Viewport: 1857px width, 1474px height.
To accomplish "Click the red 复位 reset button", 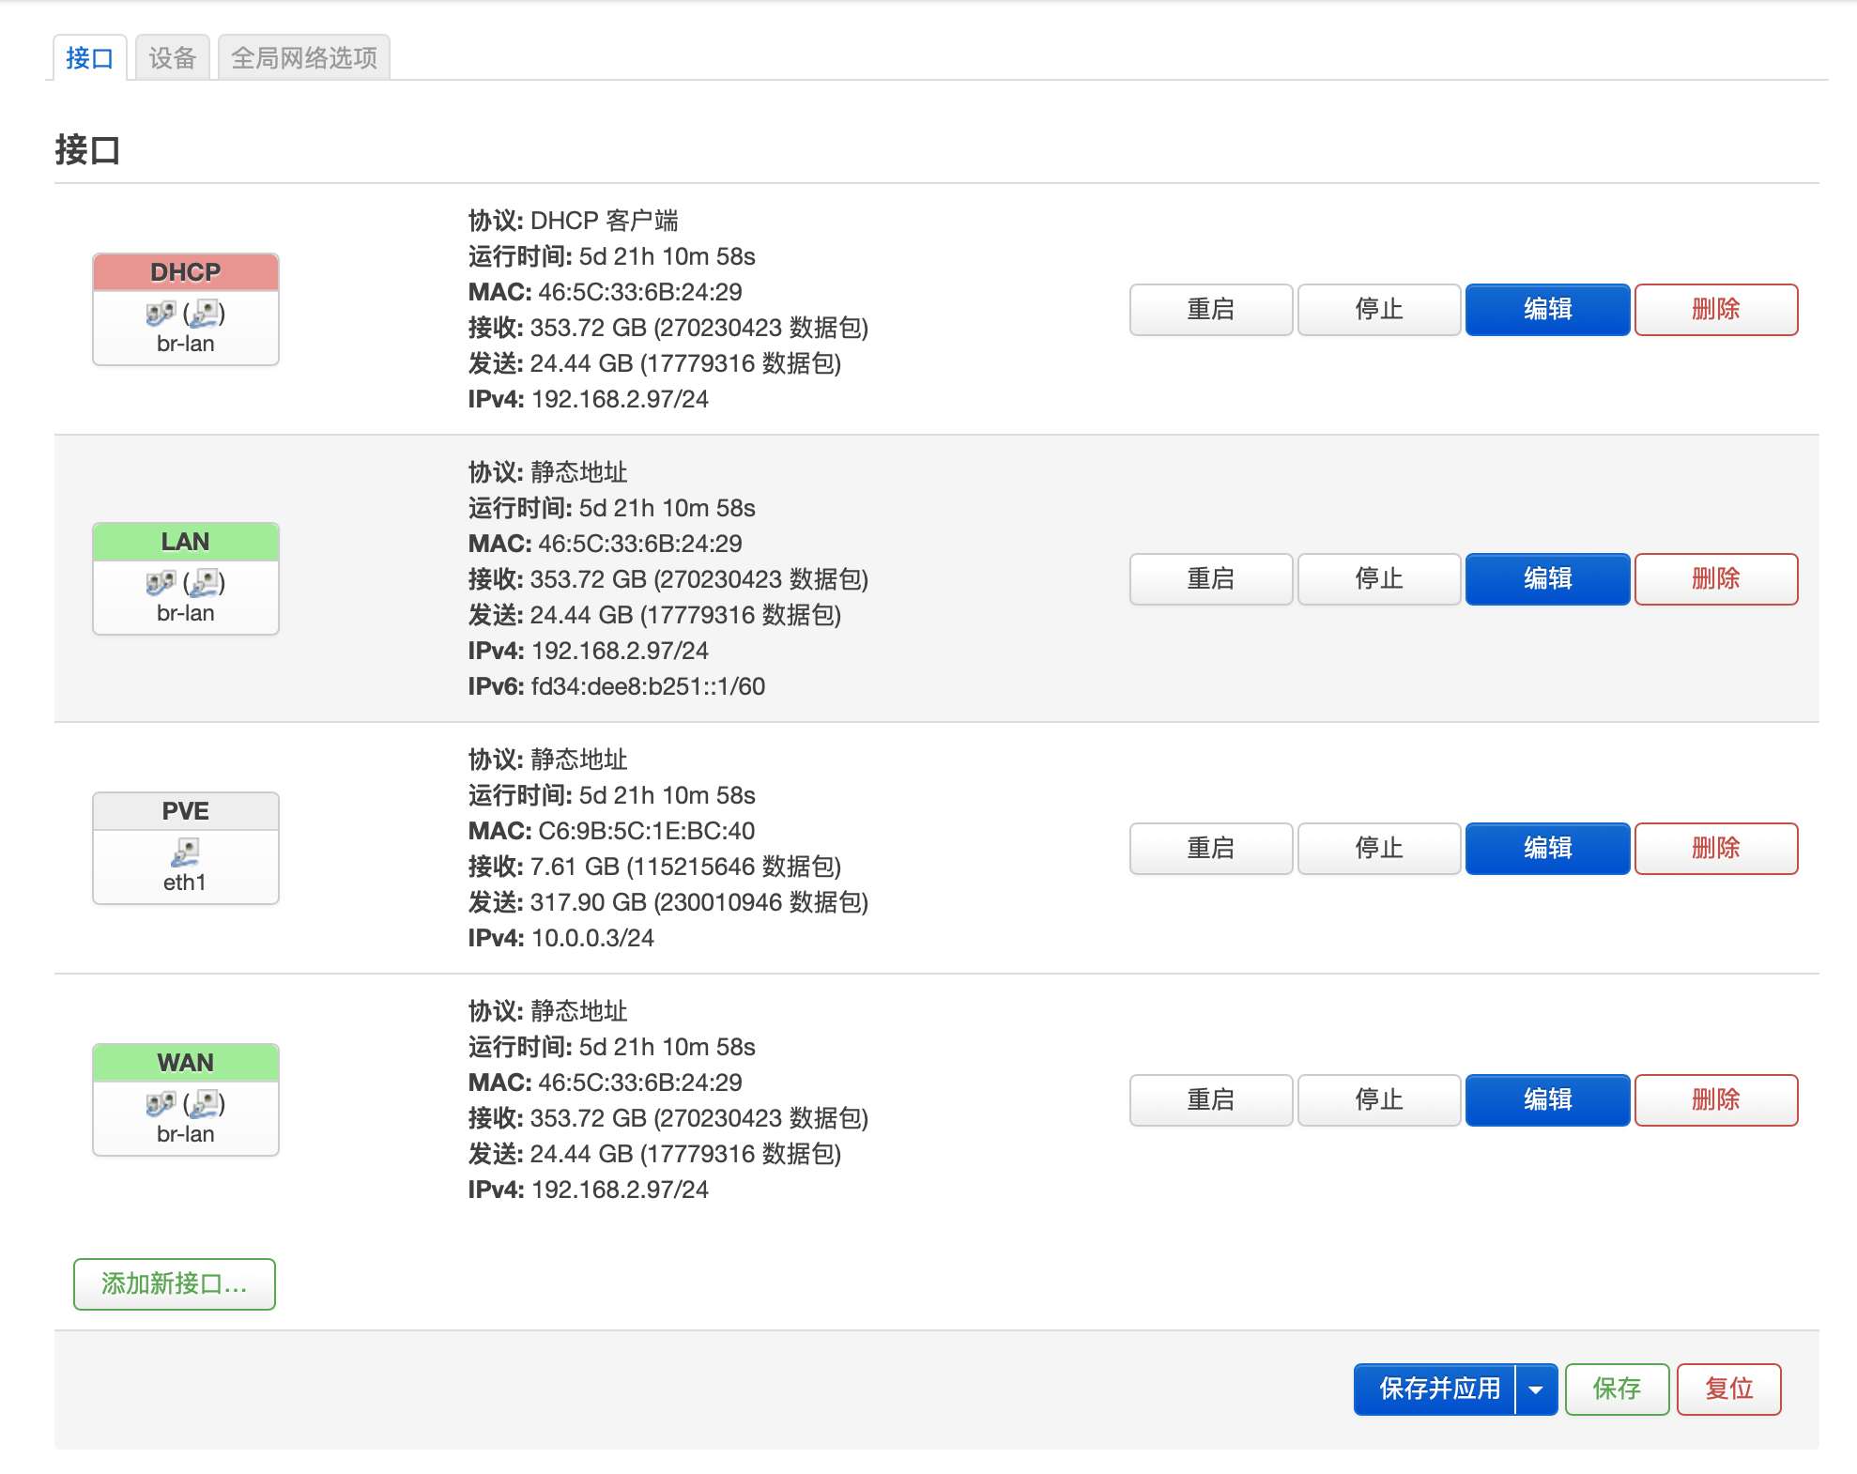I will (1728, 1389).
